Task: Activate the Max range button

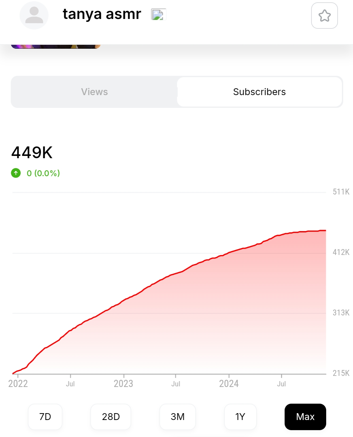Action: pyautogui.click(x=305, y=417)
